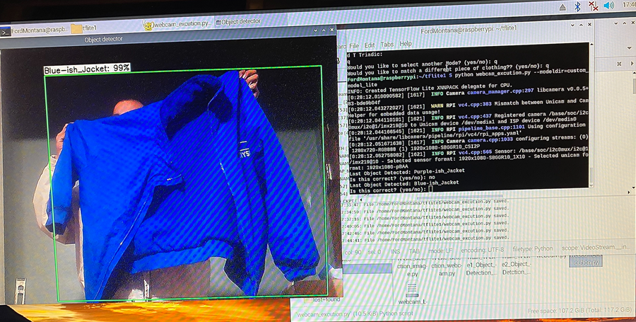Click the clock in the top panel
Image resolution: width=636 pixels, height=322 pixels.
pos(628,5)
